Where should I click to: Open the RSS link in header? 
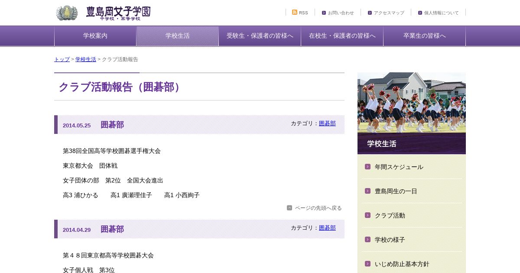[x=303, y=13]
